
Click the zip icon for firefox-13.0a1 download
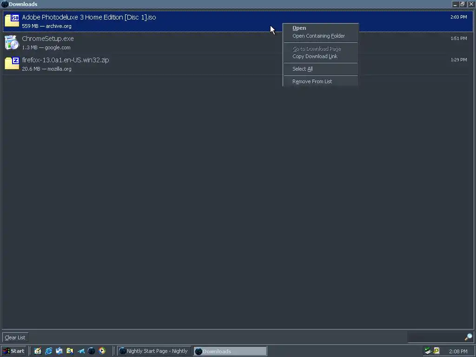click(x=12, y=63)
